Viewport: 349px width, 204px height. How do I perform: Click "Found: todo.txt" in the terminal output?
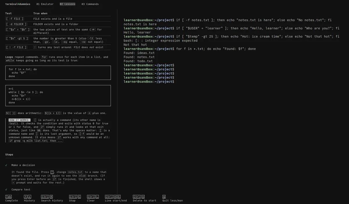[138, 61]
